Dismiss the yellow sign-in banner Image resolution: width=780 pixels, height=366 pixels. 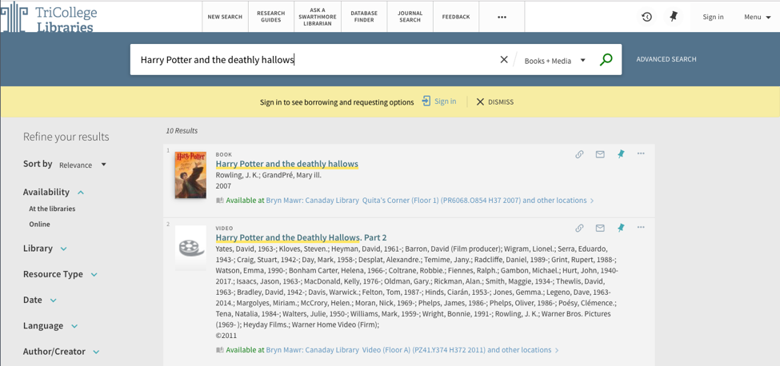click(x=495, y=101)
